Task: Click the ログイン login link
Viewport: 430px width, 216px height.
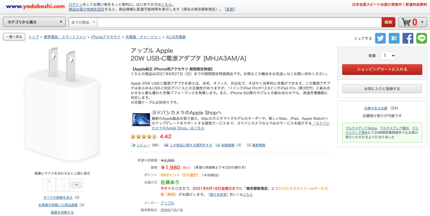Action: 76,4
